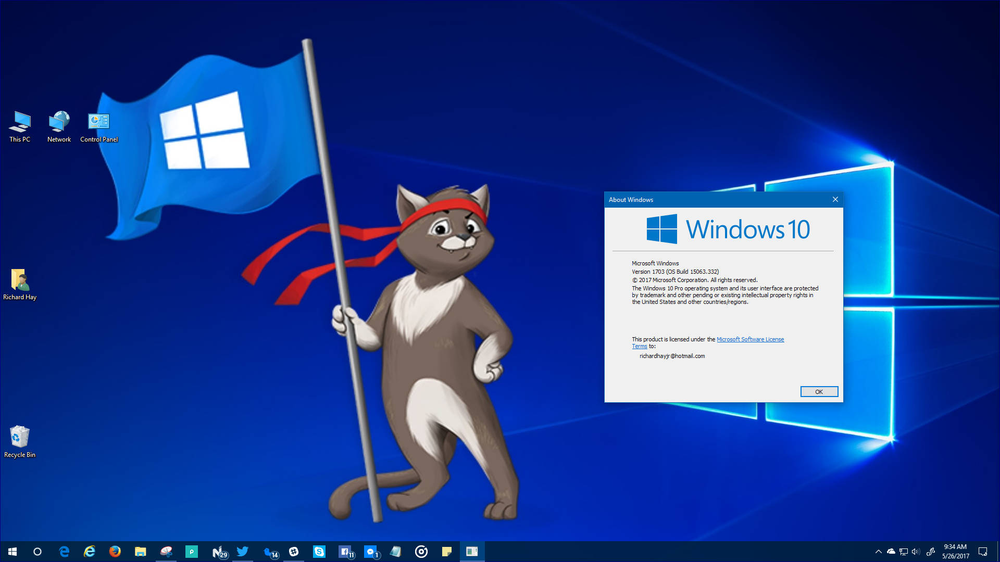Open the volume control speaker icon
This screenshot has width=1000, height=562.
pyautogui.click(x=916, y=552)
